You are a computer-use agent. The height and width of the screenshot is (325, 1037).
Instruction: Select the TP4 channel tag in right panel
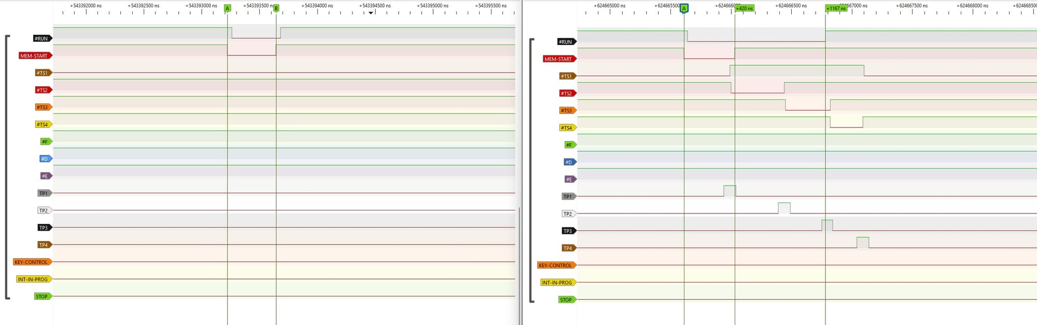(569, 248)
